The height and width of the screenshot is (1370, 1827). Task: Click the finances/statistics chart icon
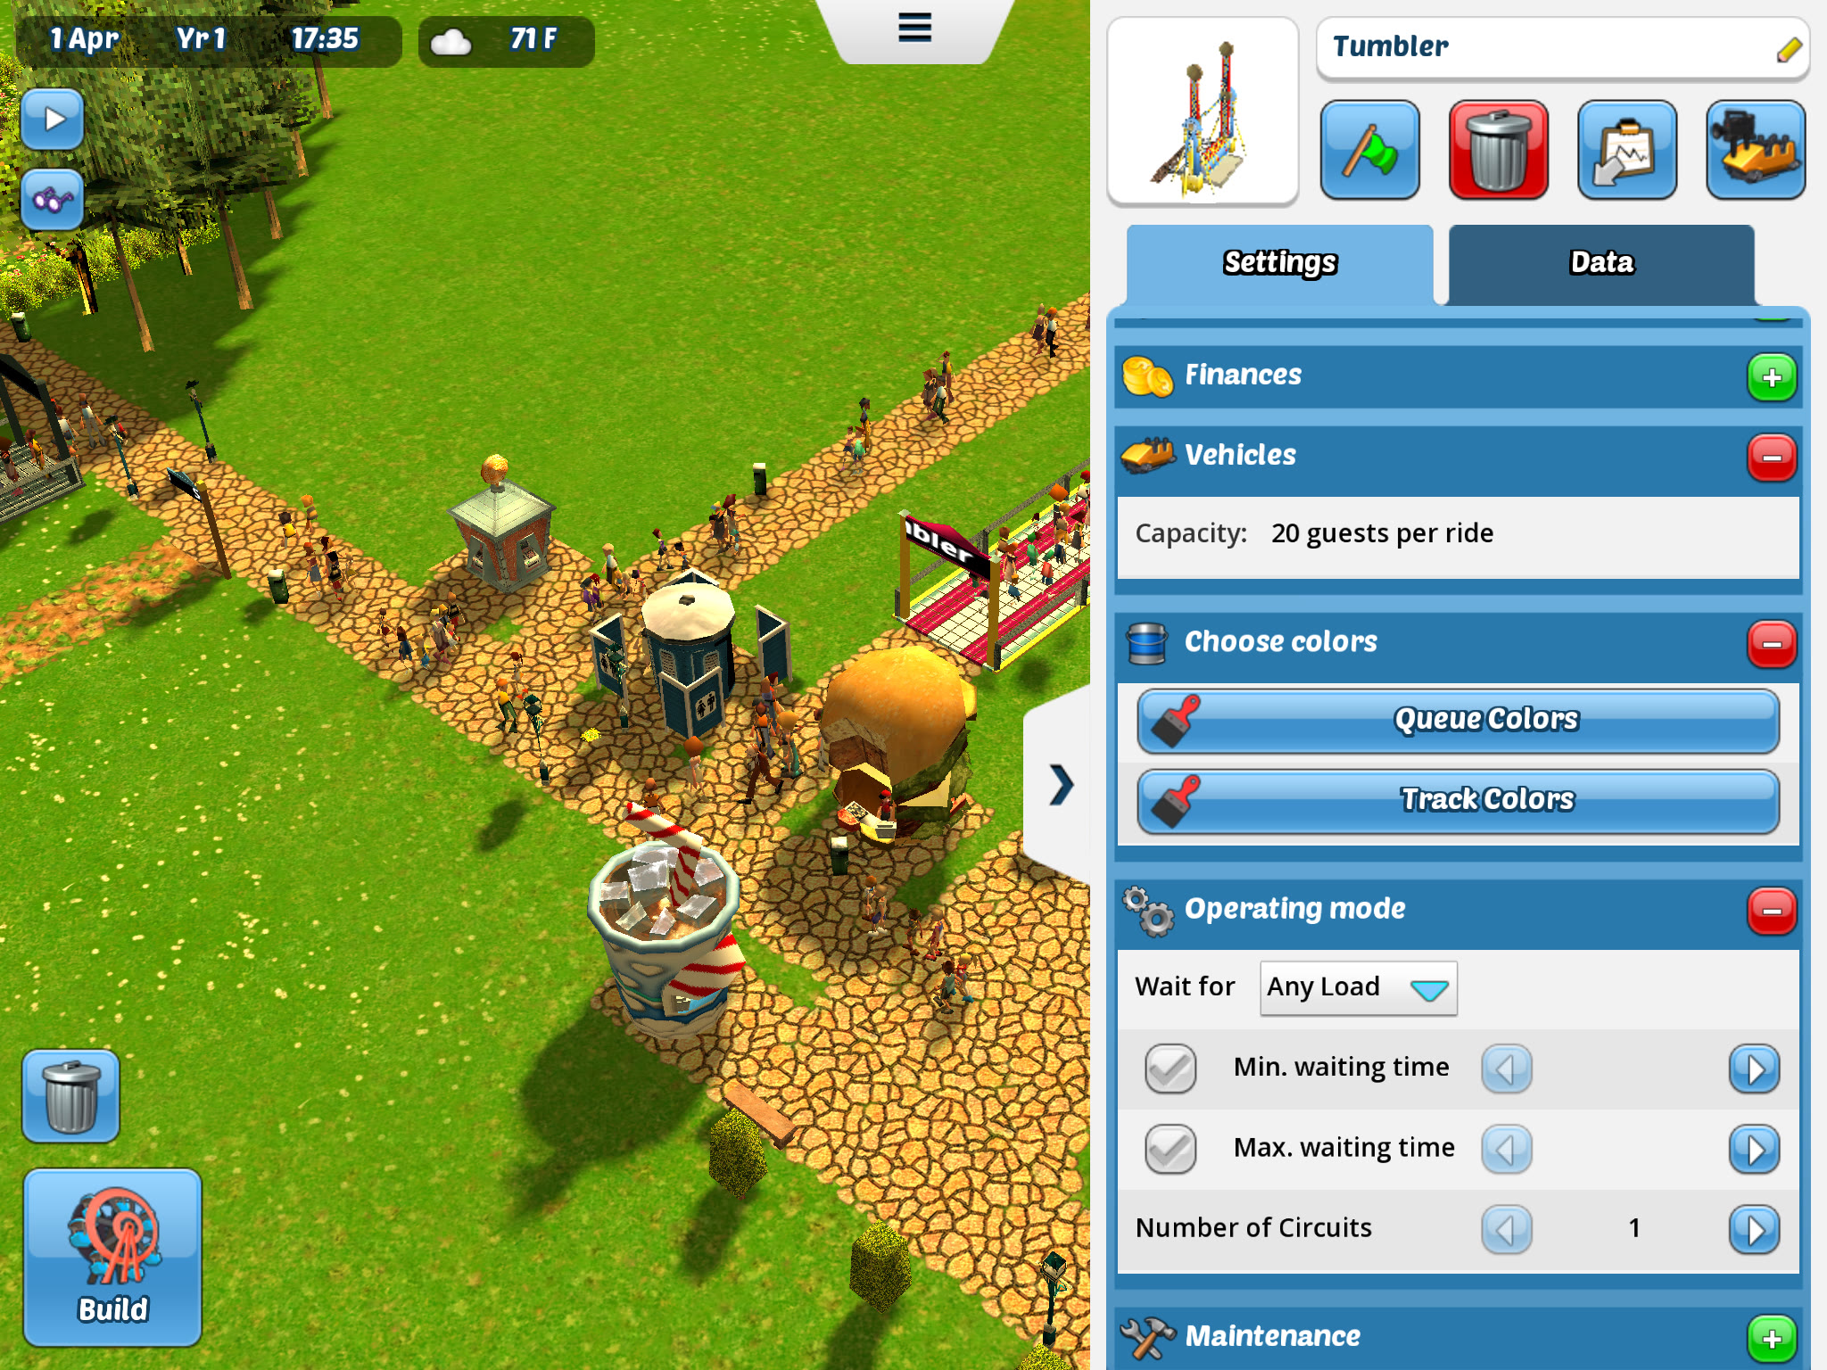coord(1627,147)
